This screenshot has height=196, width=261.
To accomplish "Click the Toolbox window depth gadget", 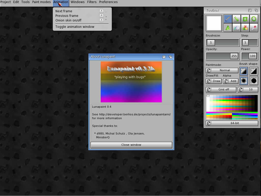I will click(x=256, y=10).
